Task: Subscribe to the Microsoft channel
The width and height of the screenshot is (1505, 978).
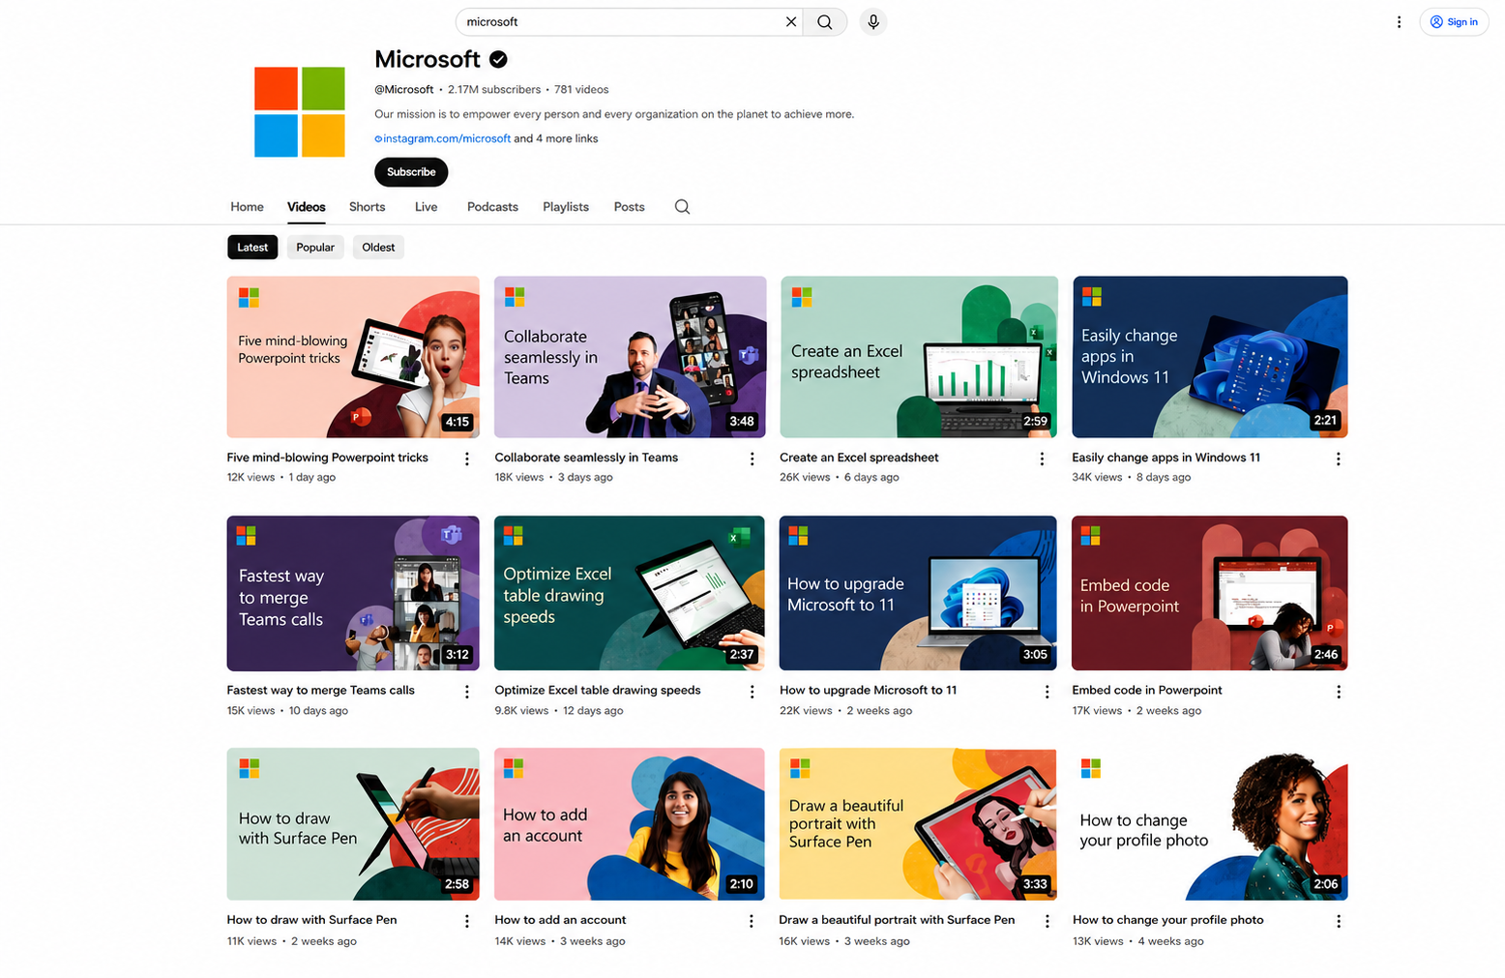Action: [x=411, y=172]
